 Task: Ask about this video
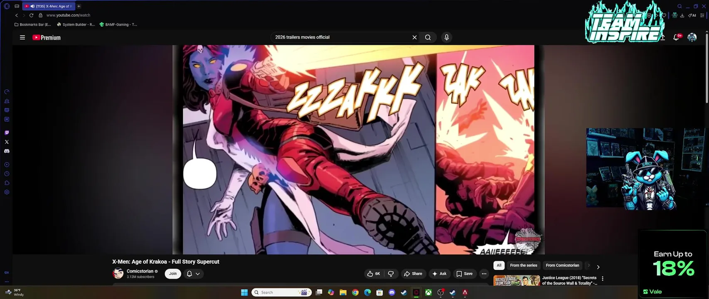click(439, 274)
